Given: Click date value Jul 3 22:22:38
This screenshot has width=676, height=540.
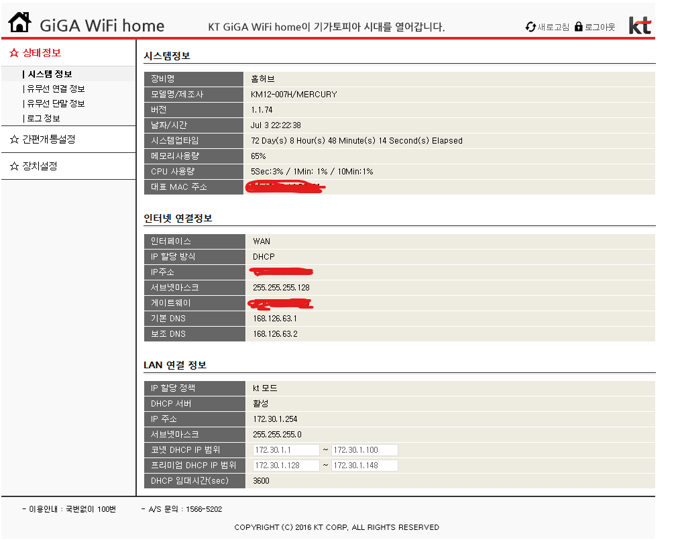Looking at the screenshot, I should [x=276, y=125].
